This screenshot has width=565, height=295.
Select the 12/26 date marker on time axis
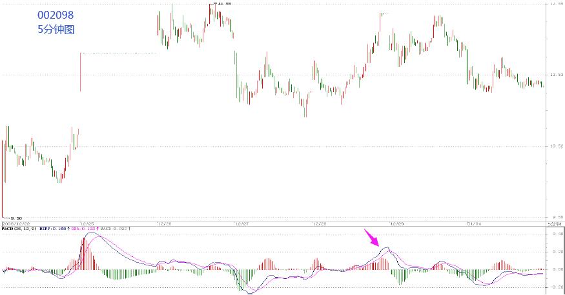click(165, 224)
